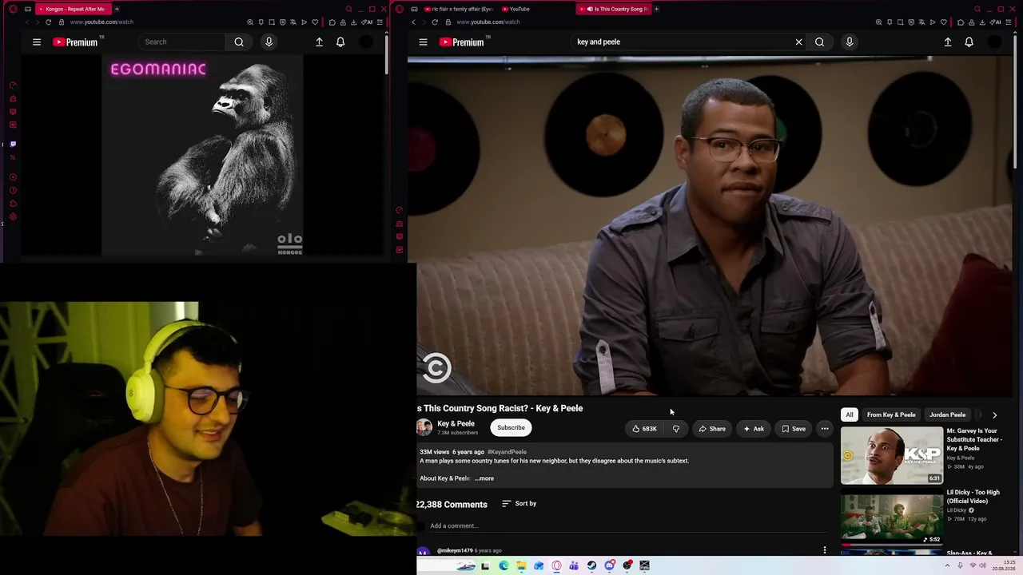This screenshot has height=575, width=1023.
Task: Open the Opera GX taskbar icon
Action: [556, 566]
